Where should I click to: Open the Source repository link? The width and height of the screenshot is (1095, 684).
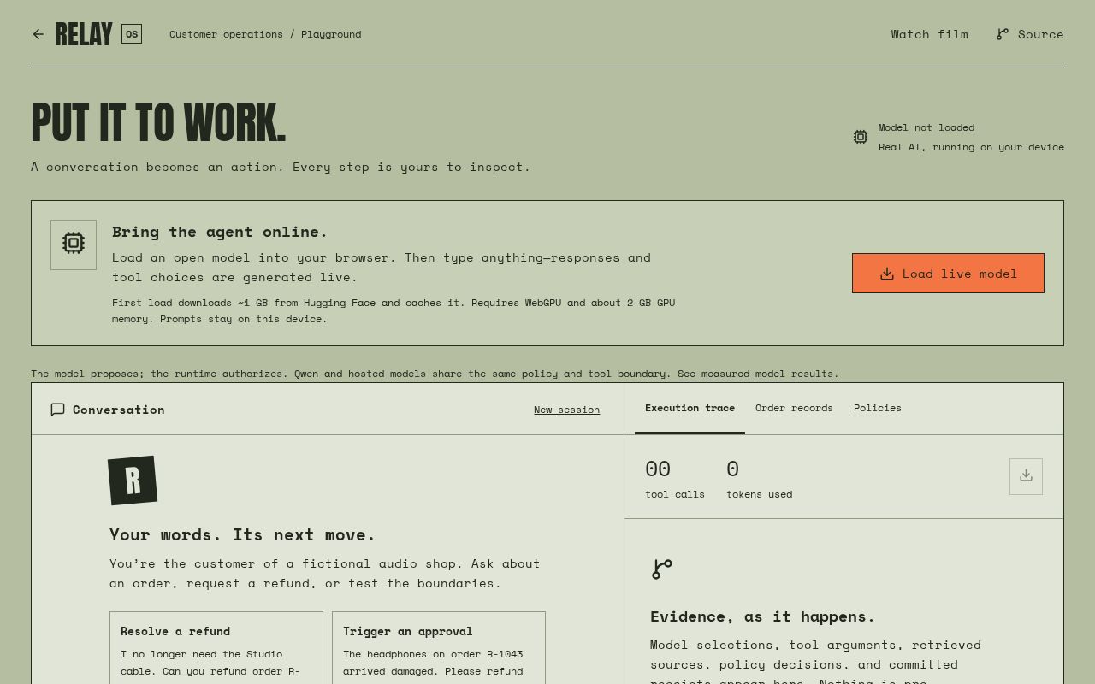(x=1030, y=34)
